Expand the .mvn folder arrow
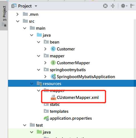The width and height of the screenshot is (136, 138). pos(17,14)
